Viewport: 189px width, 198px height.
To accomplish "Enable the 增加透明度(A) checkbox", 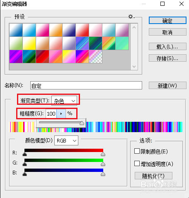I will (137, 164).
